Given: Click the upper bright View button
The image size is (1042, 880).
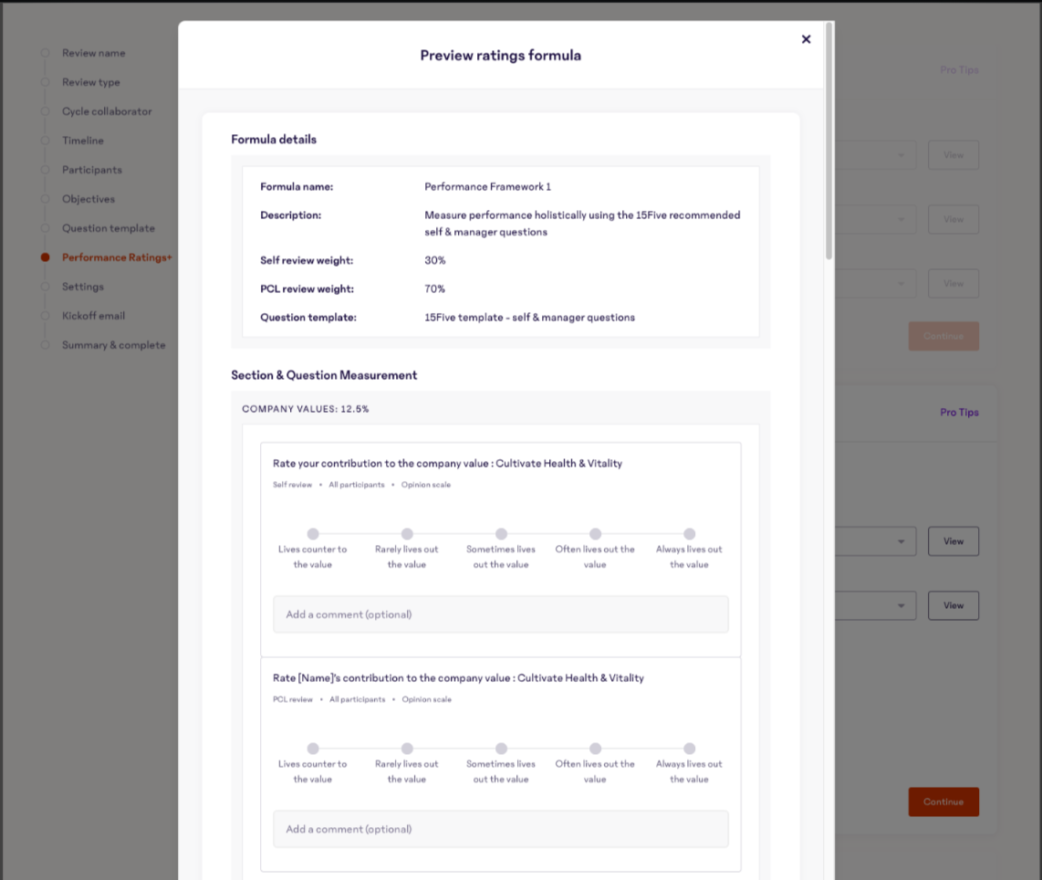Looking at the screenshot, I should coord(953,541).
